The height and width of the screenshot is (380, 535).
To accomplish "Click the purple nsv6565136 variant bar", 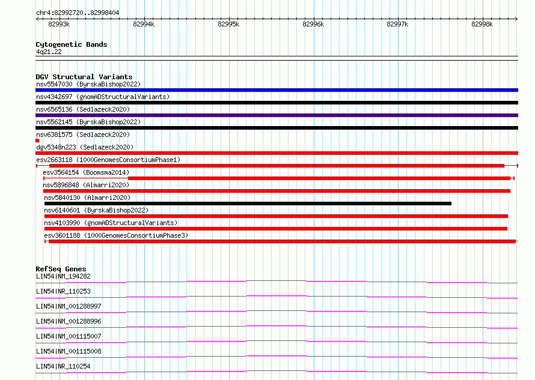I will point(277,115).
